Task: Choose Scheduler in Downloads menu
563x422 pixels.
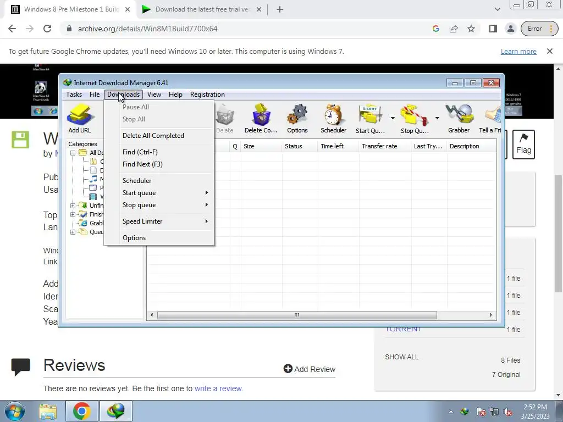Action: [x=159, y=180]
